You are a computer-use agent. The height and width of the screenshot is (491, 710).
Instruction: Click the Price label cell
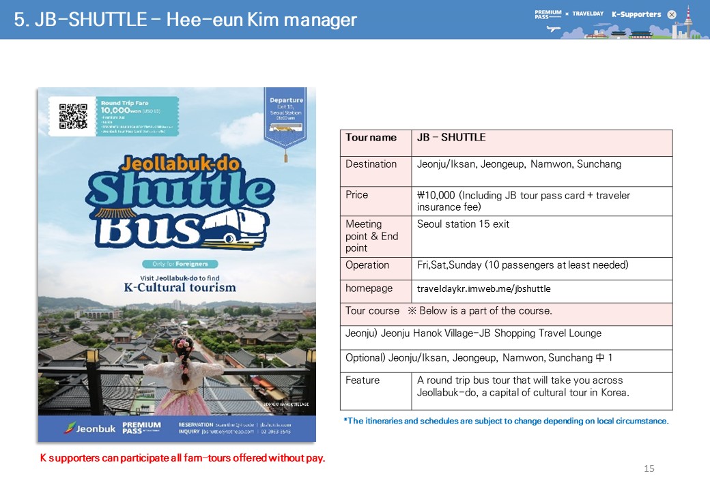tap(376, 201)
